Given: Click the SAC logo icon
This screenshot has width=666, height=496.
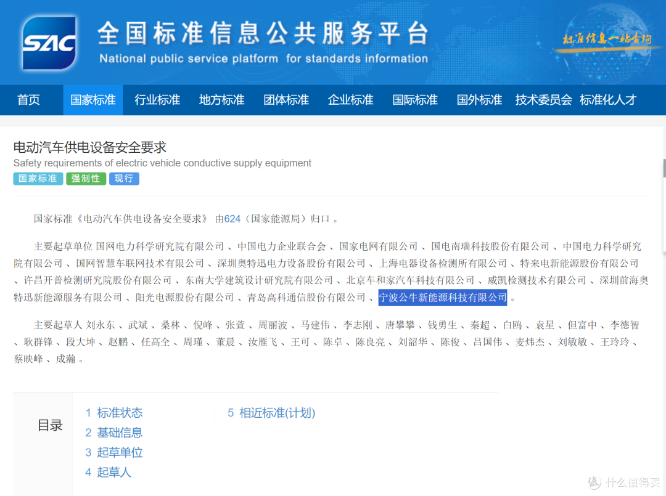Looking at the screenshot, I should (49, 43).
